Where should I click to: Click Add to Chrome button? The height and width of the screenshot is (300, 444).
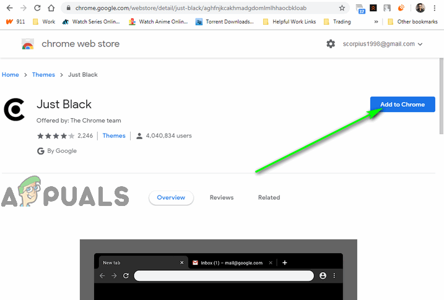[403, 105]
